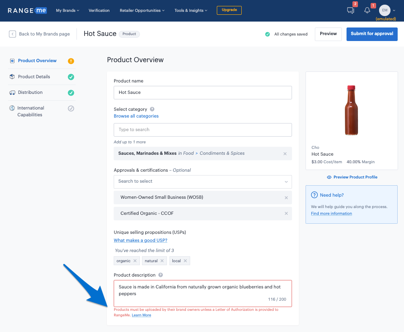The width and height of the screenshot is (404, 332).
Task: Click the category Type to search field
Action: (203, 130)
